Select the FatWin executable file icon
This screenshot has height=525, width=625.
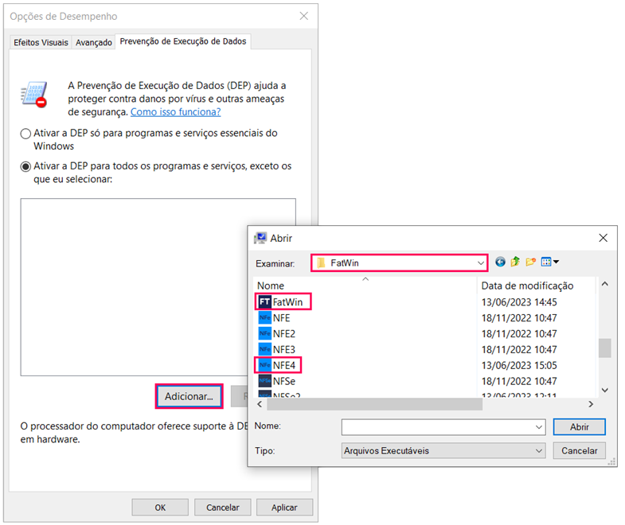pos(265,302)
